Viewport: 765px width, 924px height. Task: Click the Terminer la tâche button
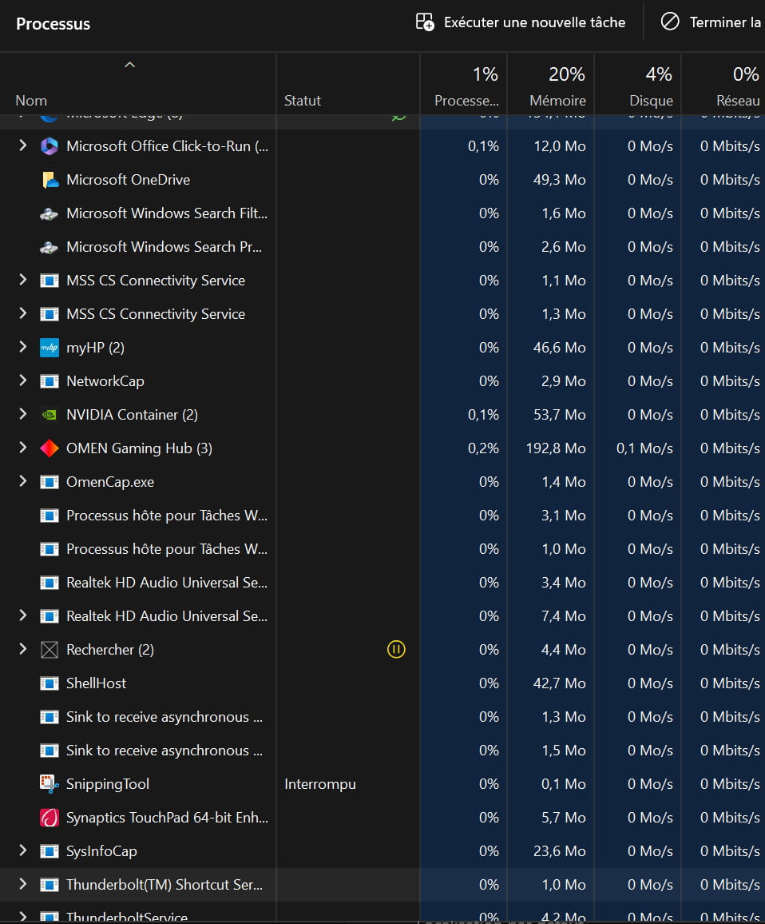(x=711, y=22)
